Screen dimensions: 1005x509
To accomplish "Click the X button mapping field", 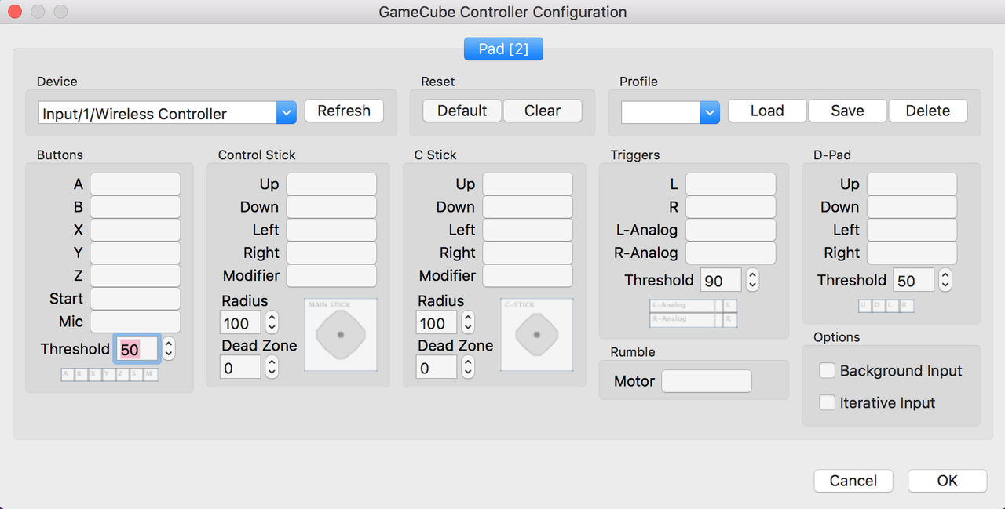I will coord(135,230).
